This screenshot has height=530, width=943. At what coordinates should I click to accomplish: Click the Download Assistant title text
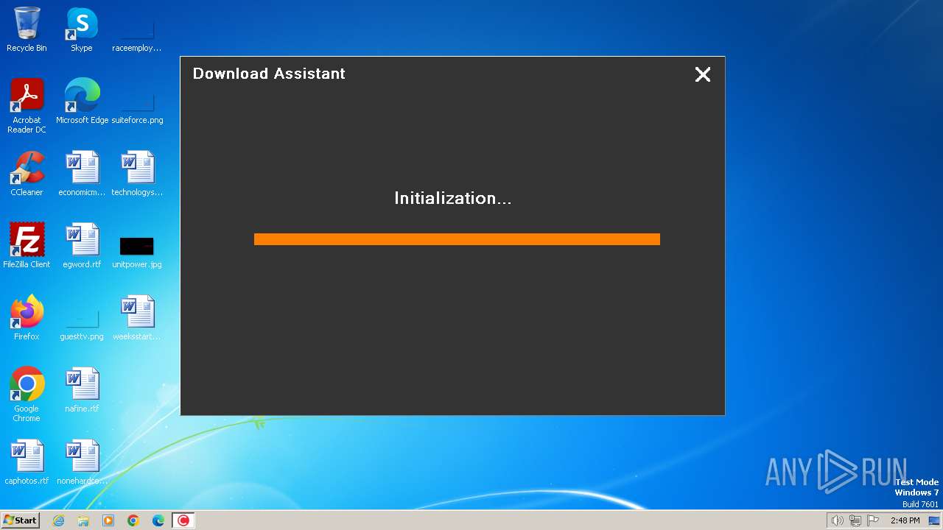269,74
